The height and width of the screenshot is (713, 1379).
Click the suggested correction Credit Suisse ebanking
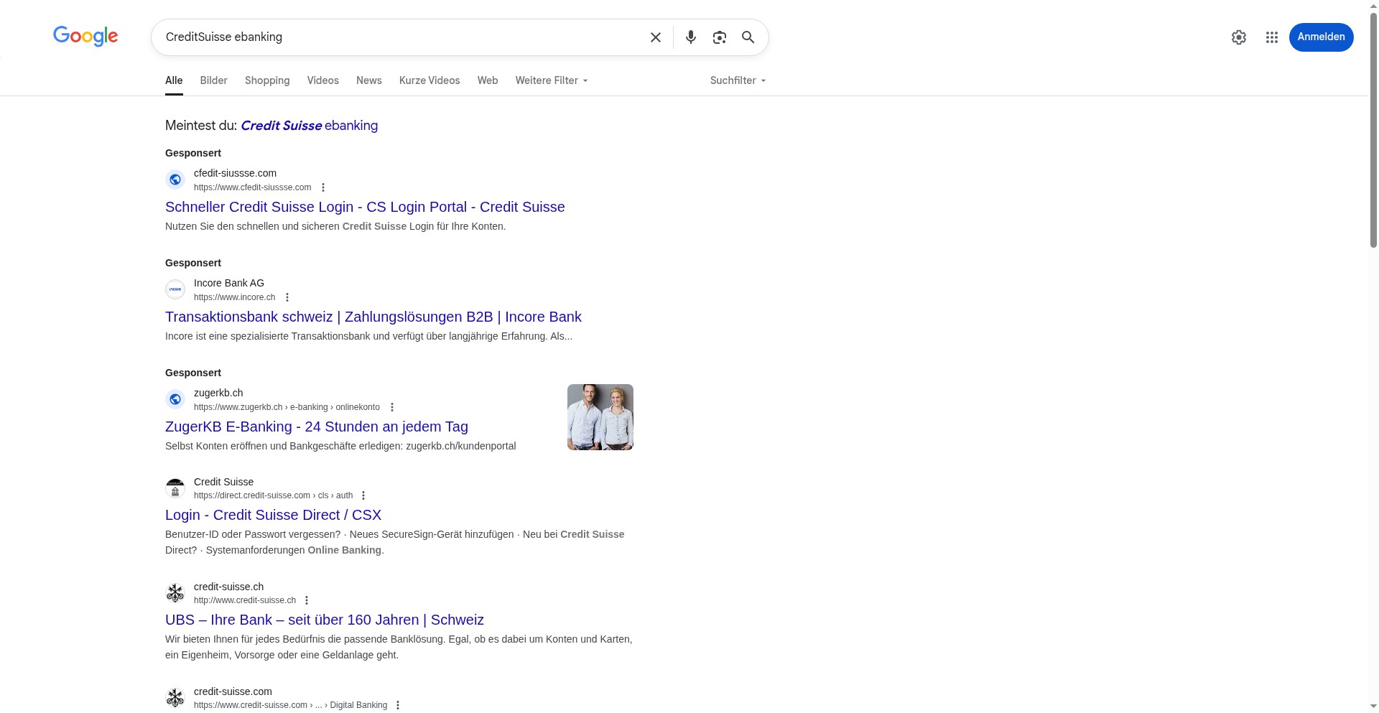click(309, 126)
